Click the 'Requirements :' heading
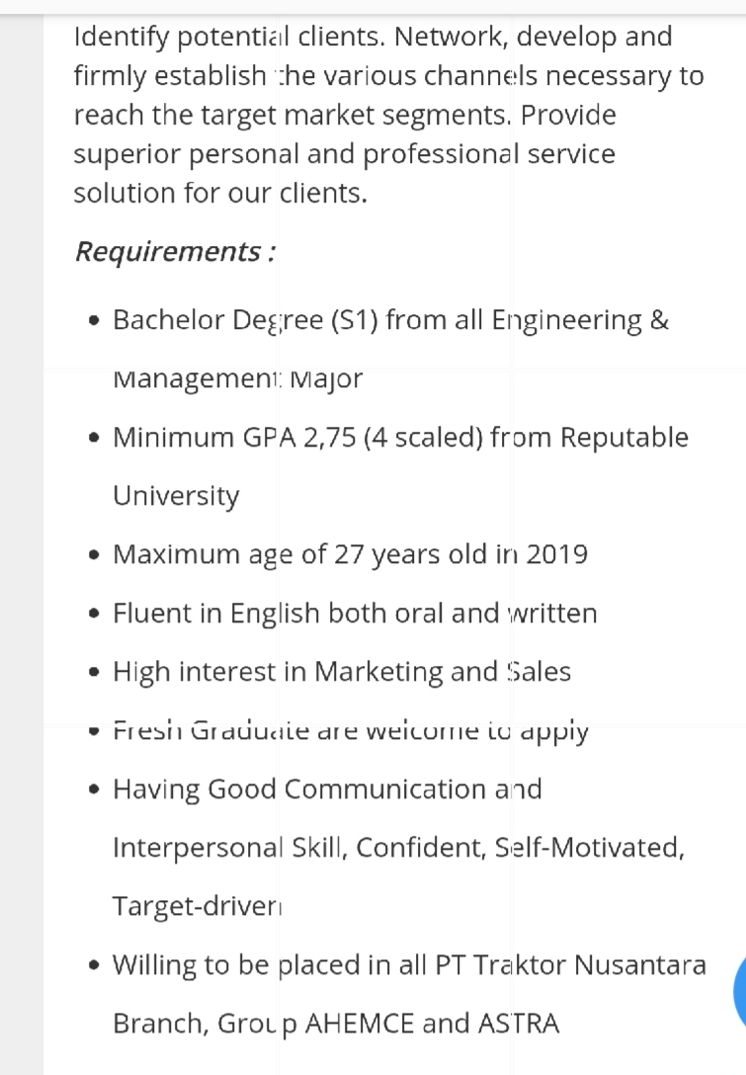The width and height of the screenshot is (746, 1075). (176, 252)
